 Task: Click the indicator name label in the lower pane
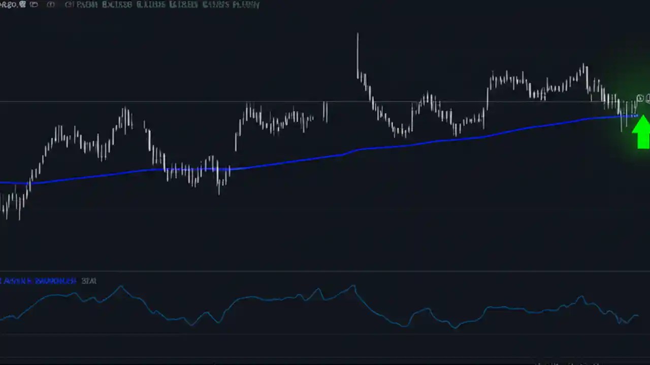pyautogui.click(x=38, y=281)
